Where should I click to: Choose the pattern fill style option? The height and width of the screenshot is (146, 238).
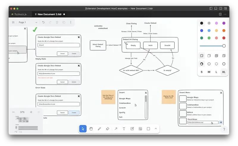[x=224, y=56]
